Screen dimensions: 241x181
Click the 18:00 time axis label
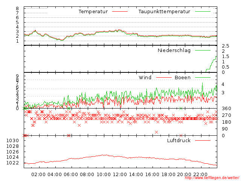click(x=168, y=175)
